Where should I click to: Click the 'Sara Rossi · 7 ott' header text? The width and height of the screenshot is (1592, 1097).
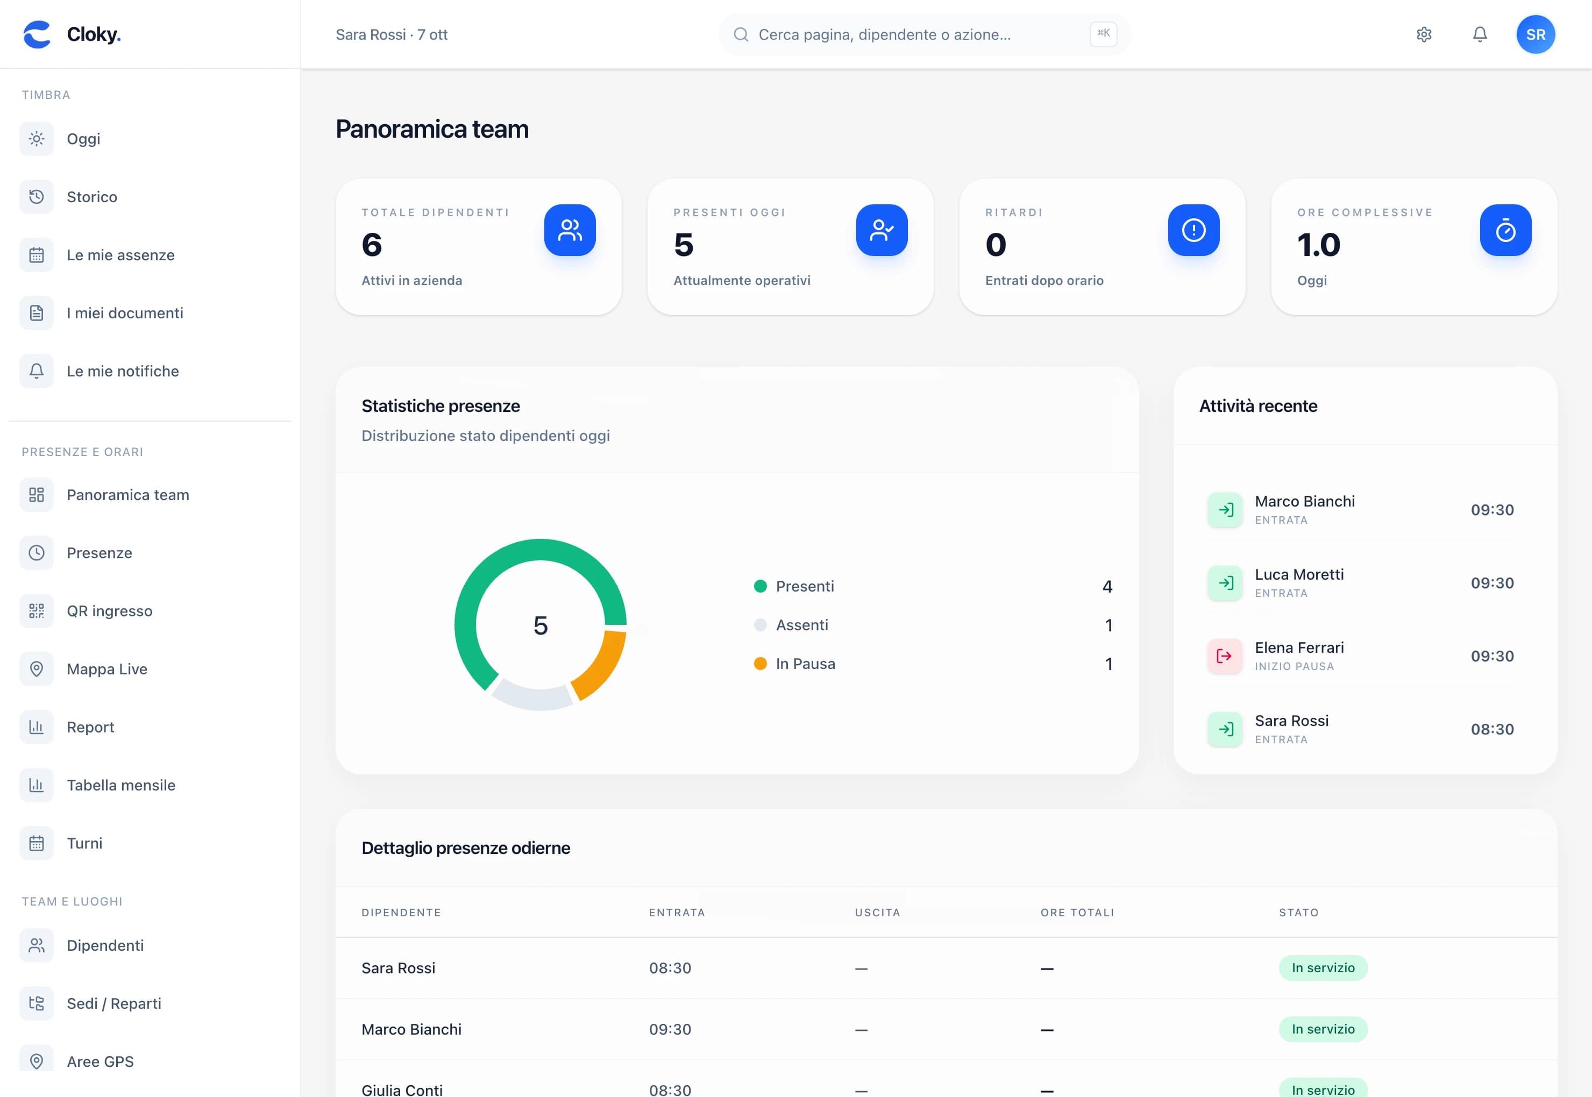392,34
